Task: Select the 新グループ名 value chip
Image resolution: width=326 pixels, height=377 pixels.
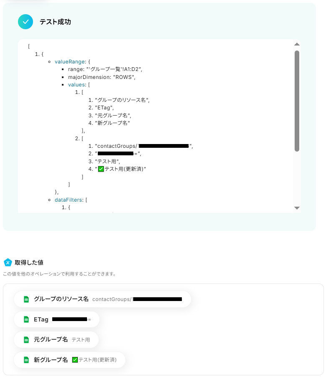Action: (x=69, y=360)
